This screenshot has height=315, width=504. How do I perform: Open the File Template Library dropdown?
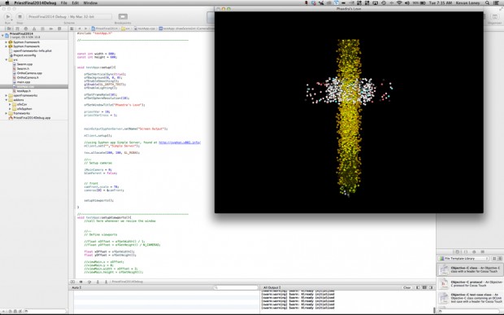[x=463, y=259]
